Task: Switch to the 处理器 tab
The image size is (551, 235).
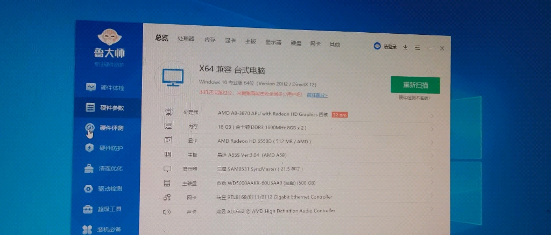Action: tap(186, 39)
